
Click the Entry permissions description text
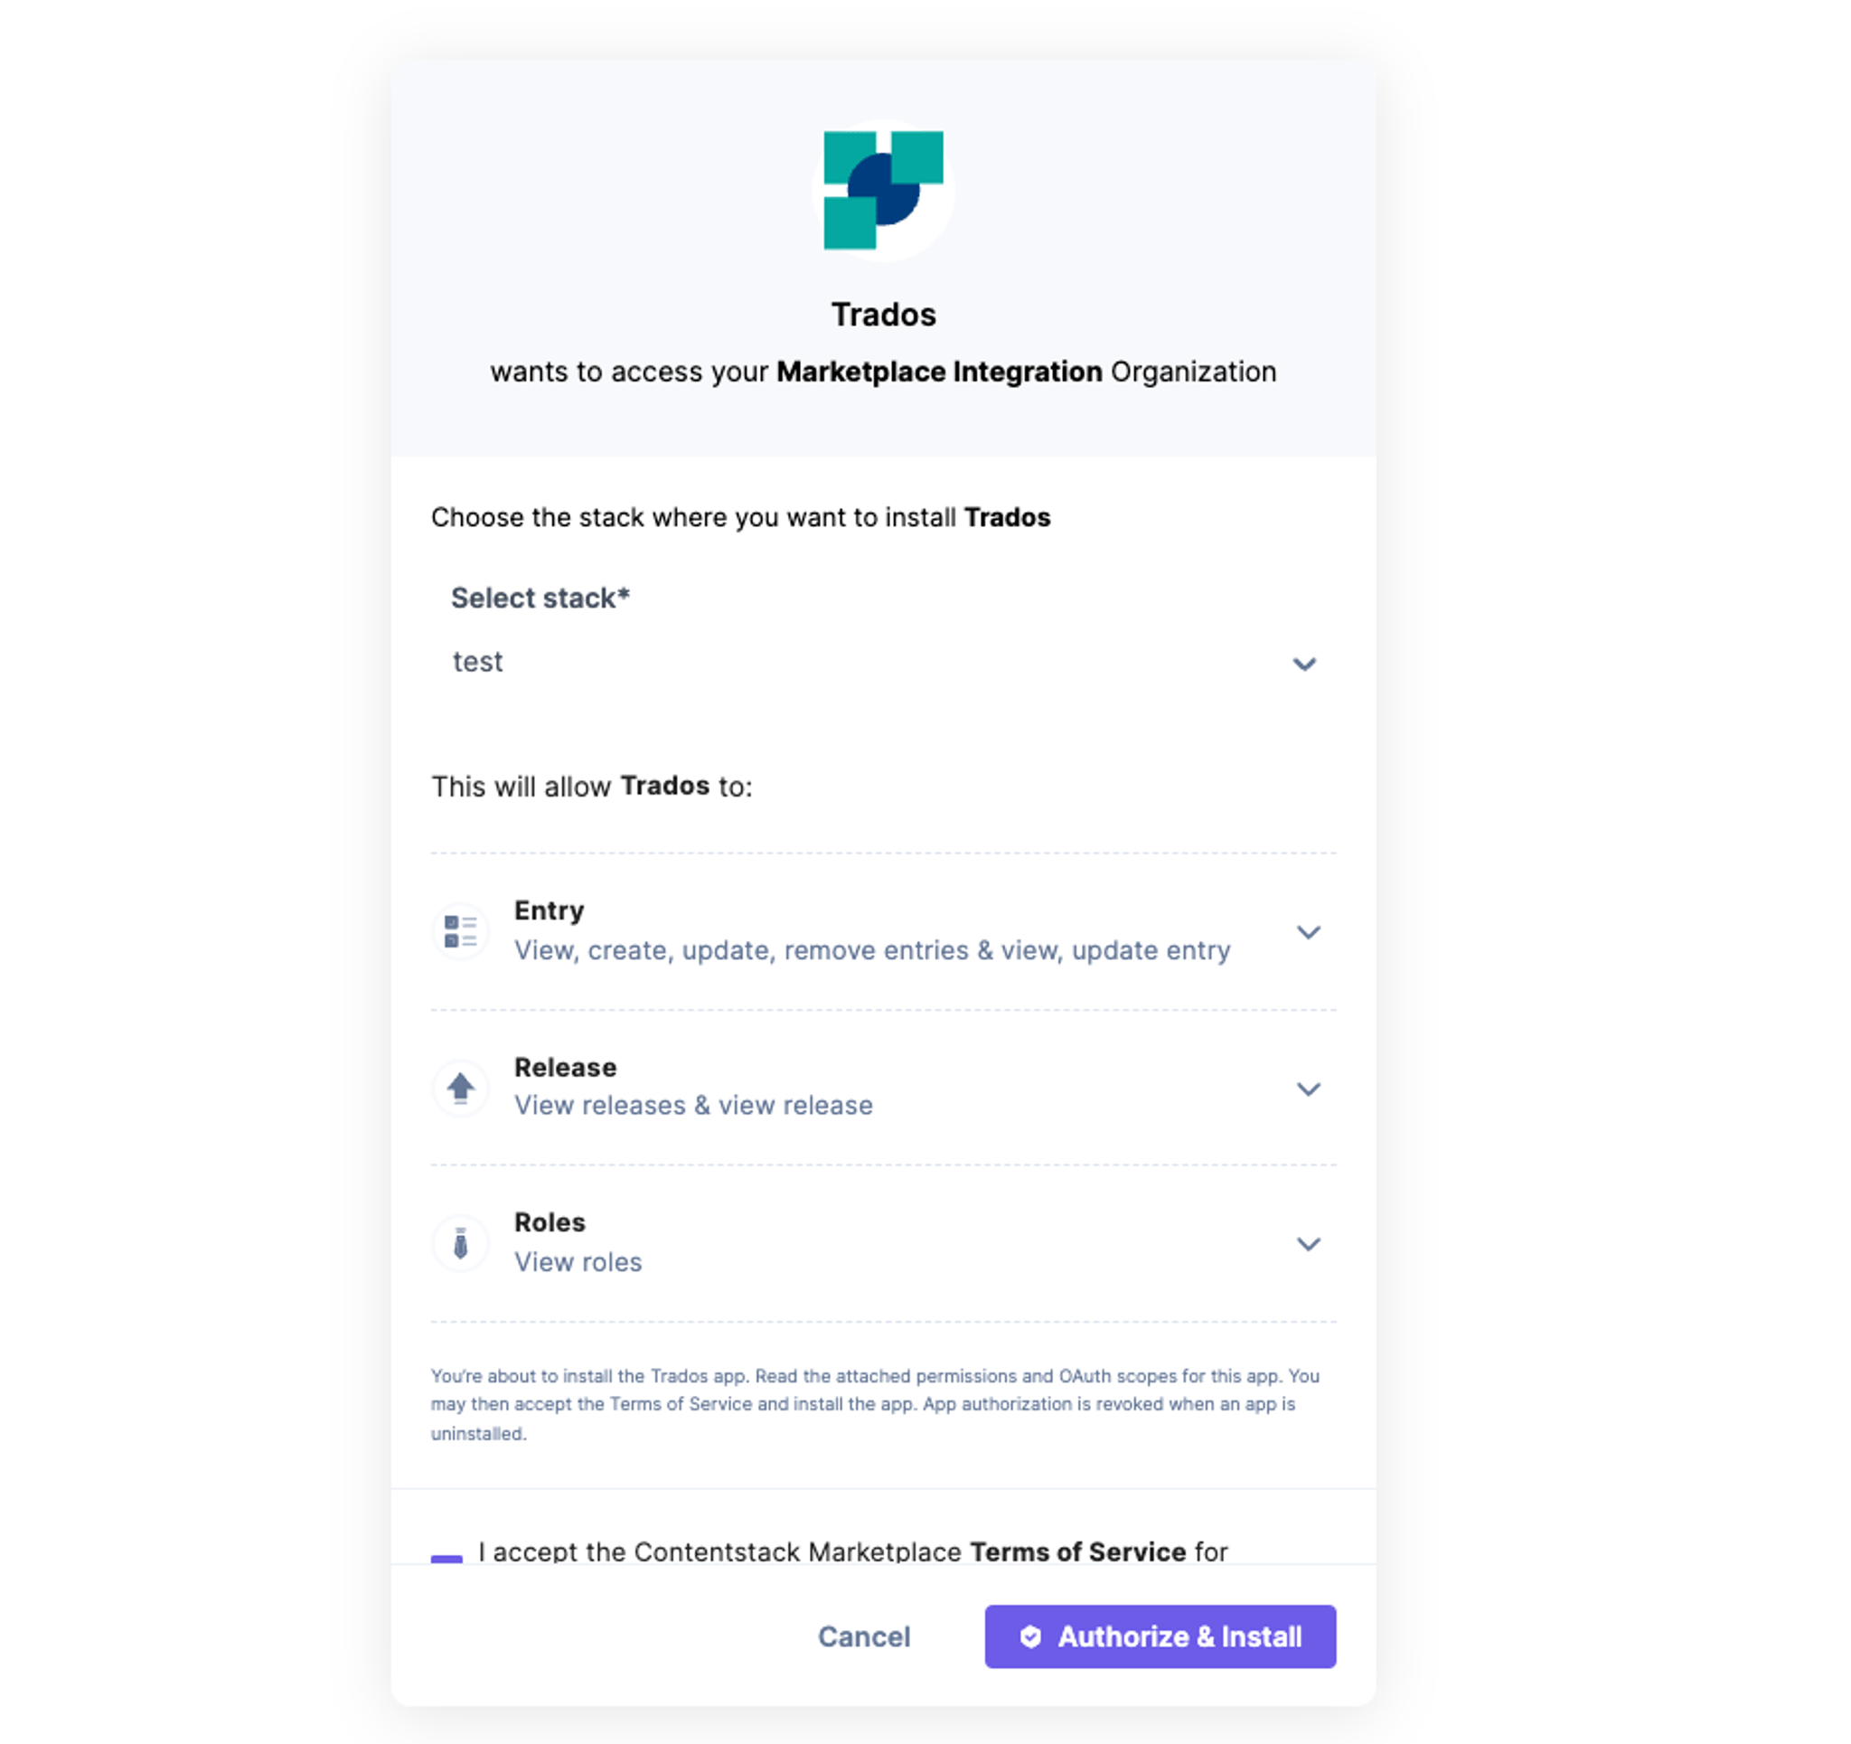point(872,950)
